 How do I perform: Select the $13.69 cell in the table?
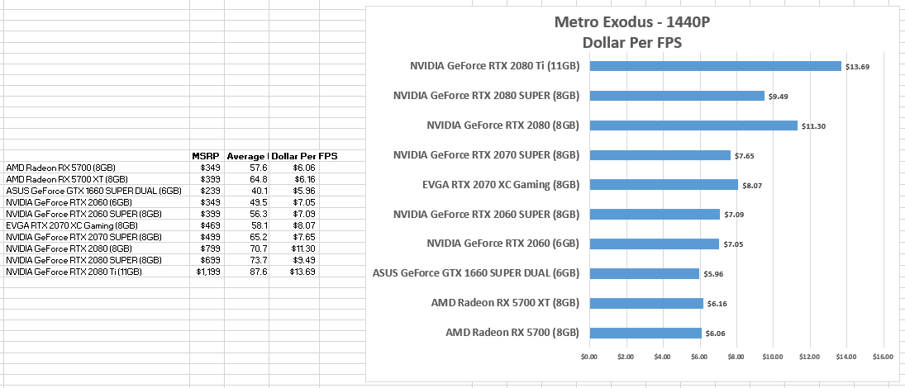tap(293, 272)
